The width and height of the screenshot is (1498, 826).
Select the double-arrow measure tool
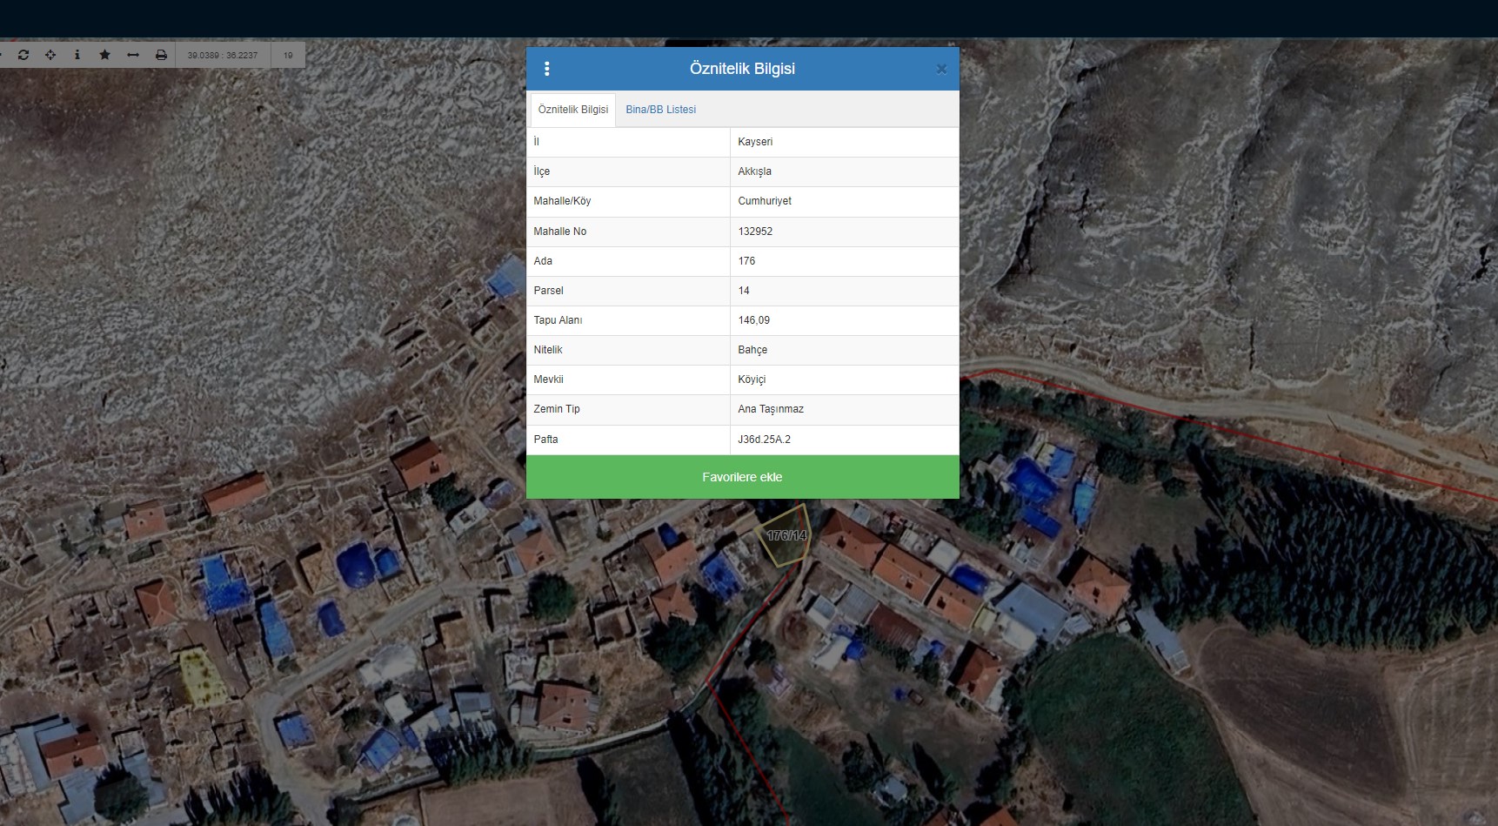133,55
